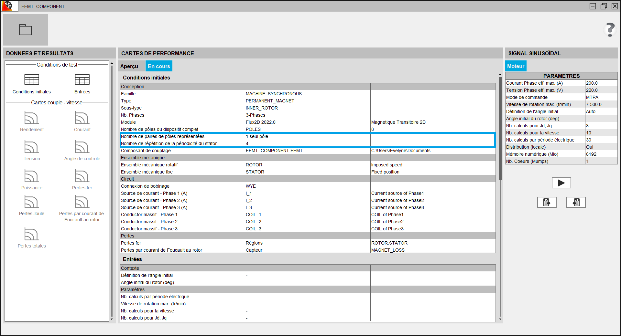This screenshot has width=621, height=336.
Task: Edit Nb. calculs par période électrique value 30
Action: [x=601, y=140]
